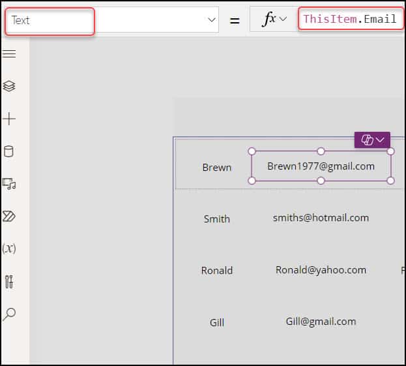Expand the Copilot button chevron
Screen dimensions: 406x366
(380, 140)
